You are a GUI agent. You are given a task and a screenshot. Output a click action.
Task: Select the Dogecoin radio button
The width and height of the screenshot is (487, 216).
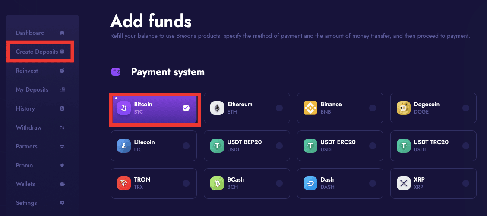pos(466,108)
